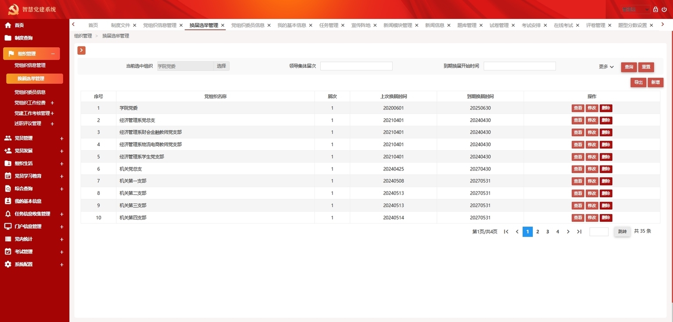
Task: Expand 更多 search options
Action: coord(606,67)
